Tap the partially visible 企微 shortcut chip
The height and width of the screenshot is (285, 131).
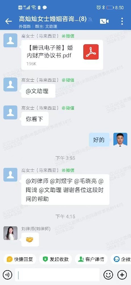[121, 259]
